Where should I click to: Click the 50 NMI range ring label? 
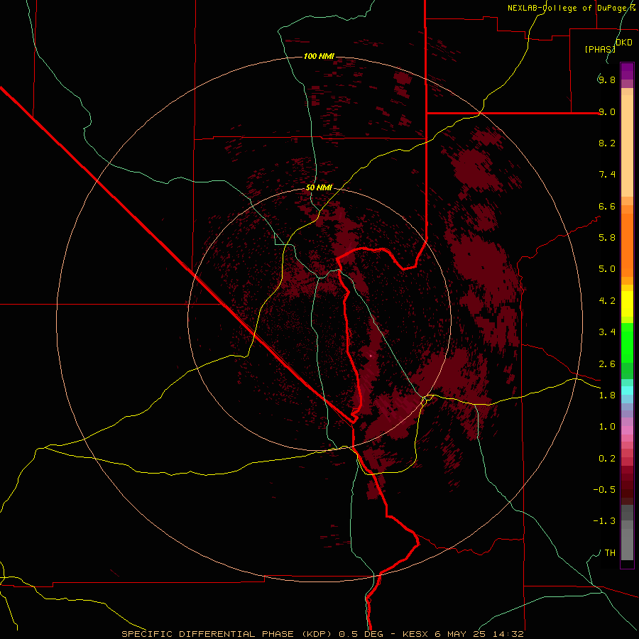click(x=319, y=187)
